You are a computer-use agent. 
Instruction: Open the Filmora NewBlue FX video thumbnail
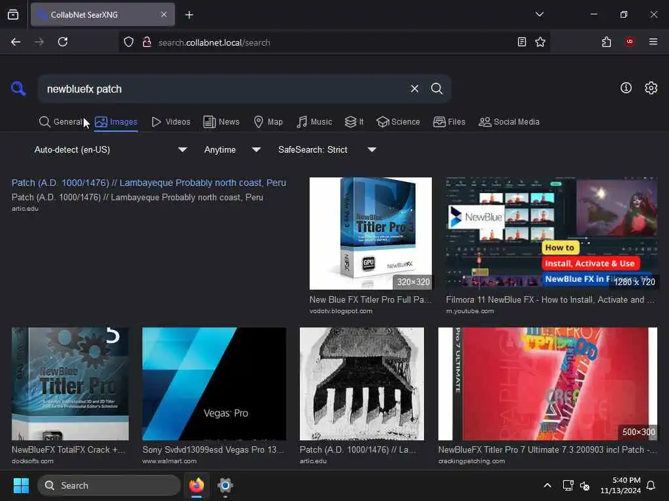point(551,234)
